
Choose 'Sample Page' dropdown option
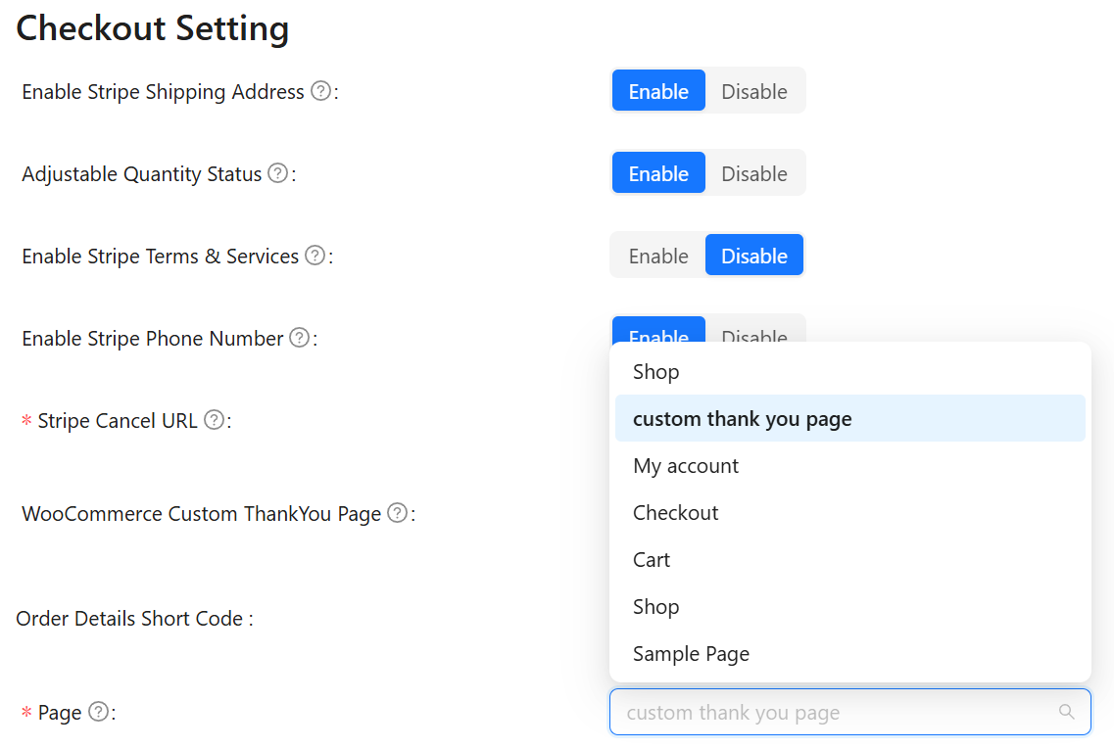tap(691, 654)
